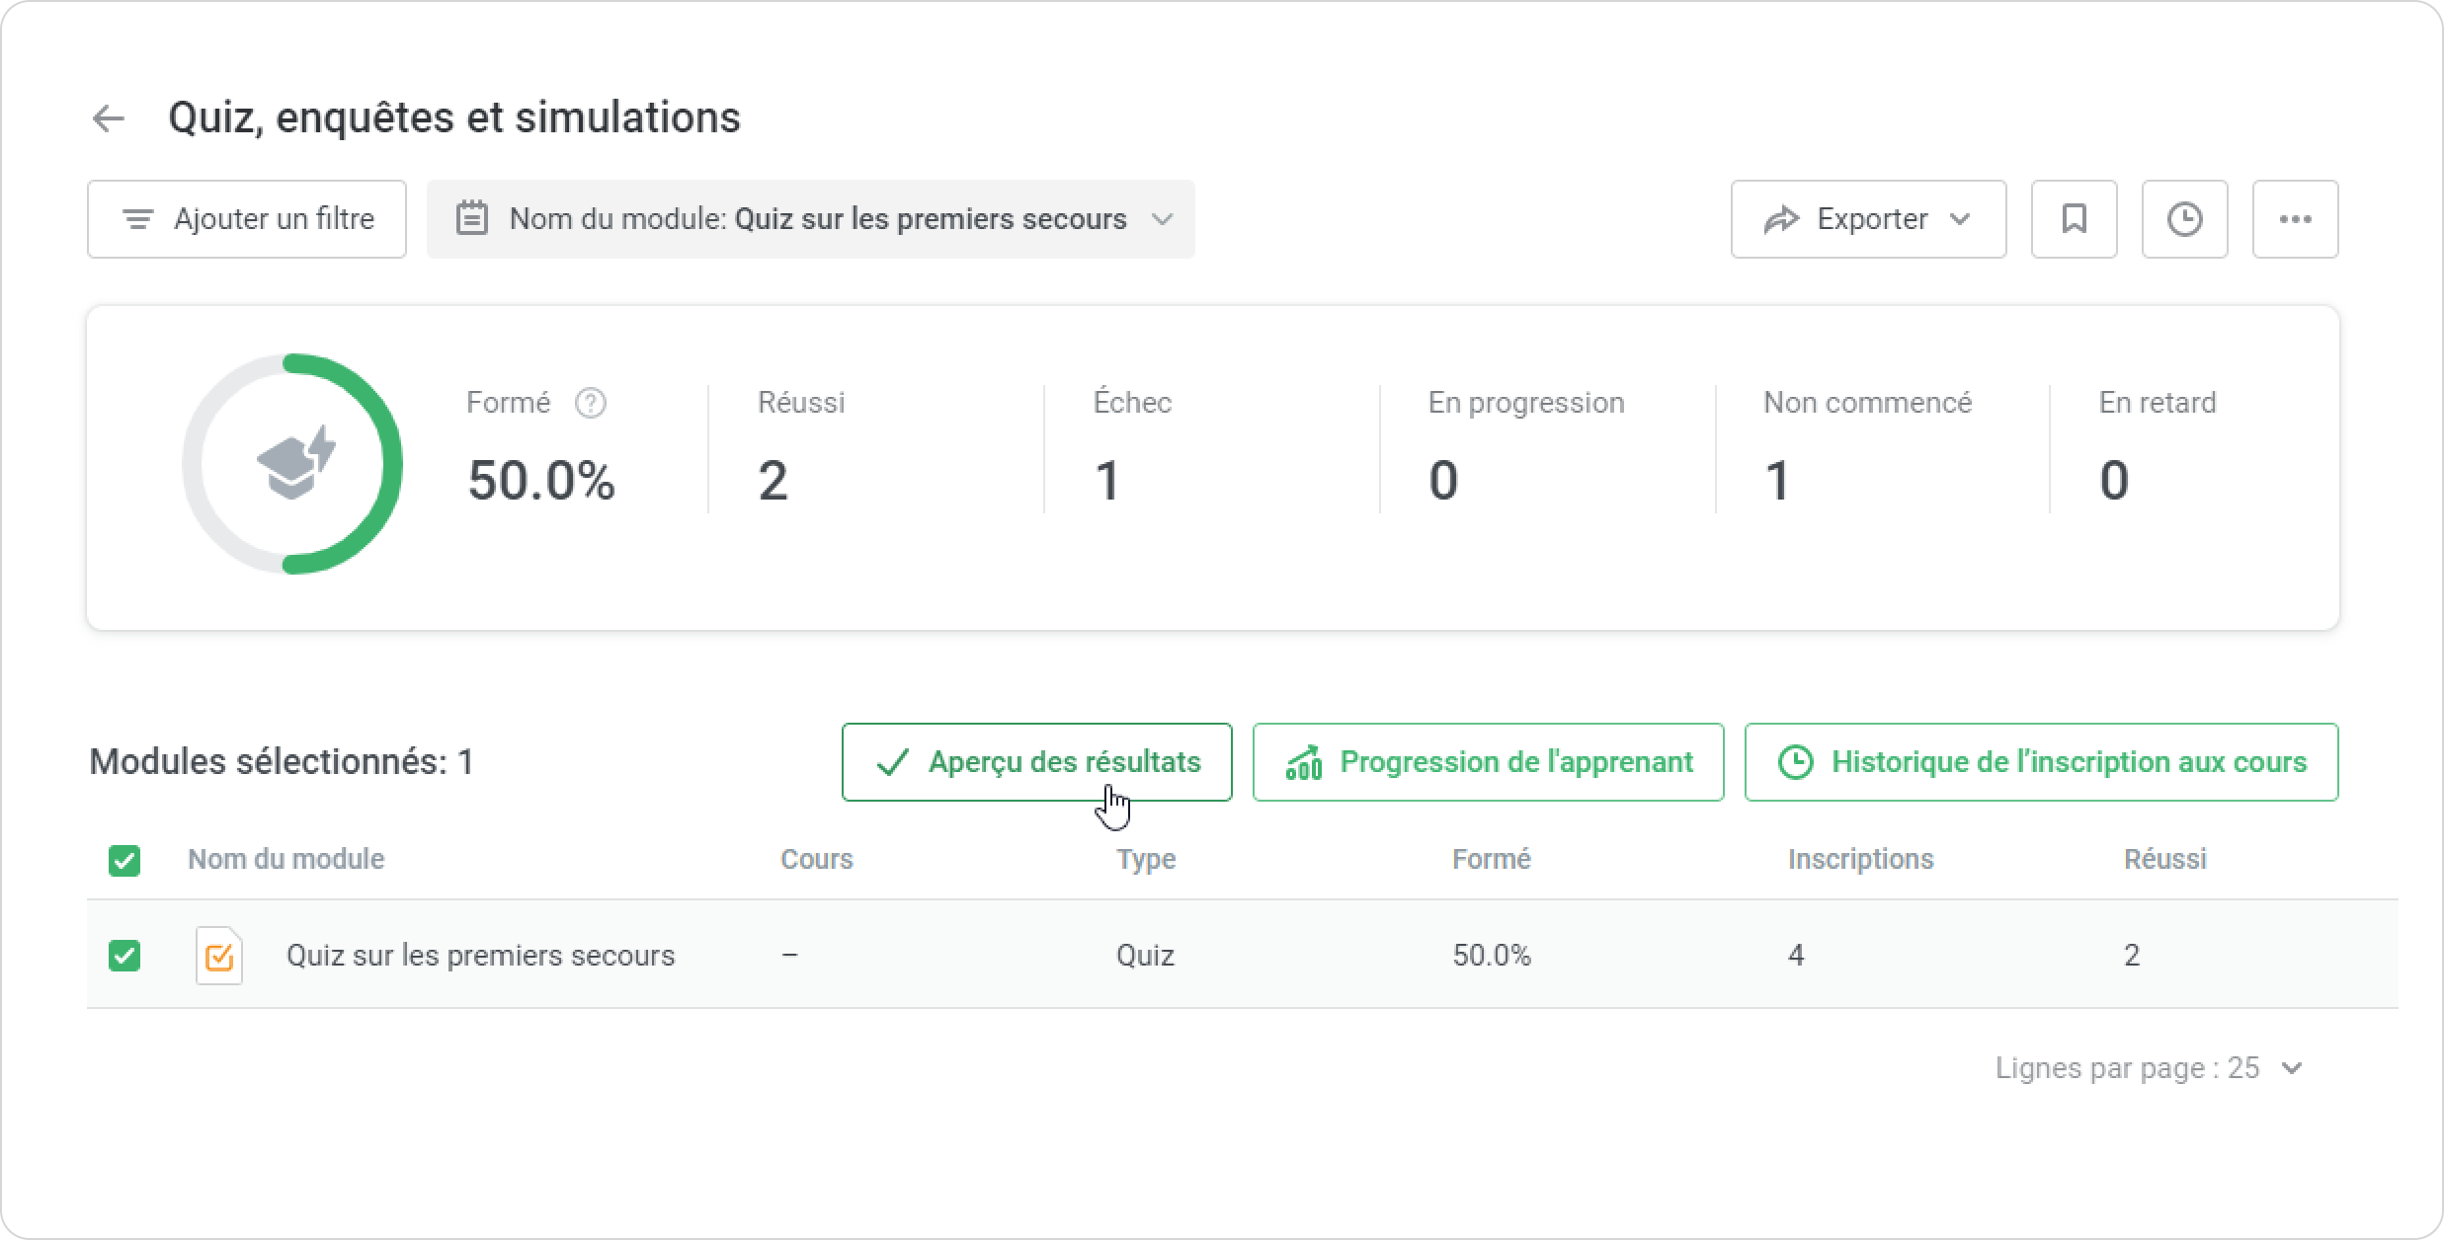
Task: Open the Exporter dropdown
Action: point(1868,219)
